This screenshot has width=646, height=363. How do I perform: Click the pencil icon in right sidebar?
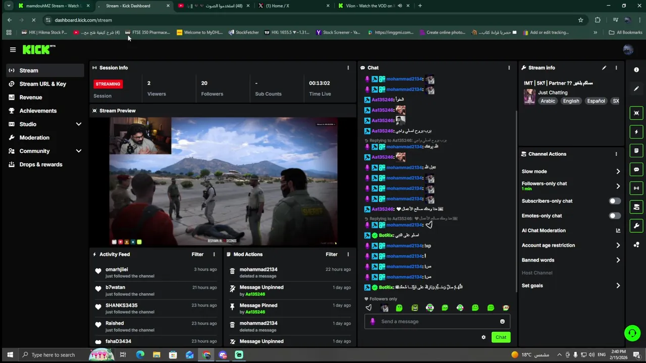pos(636,89)
